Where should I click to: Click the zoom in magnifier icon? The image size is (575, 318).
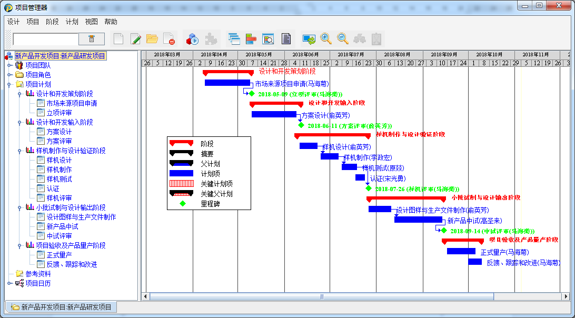pos(325,38)
